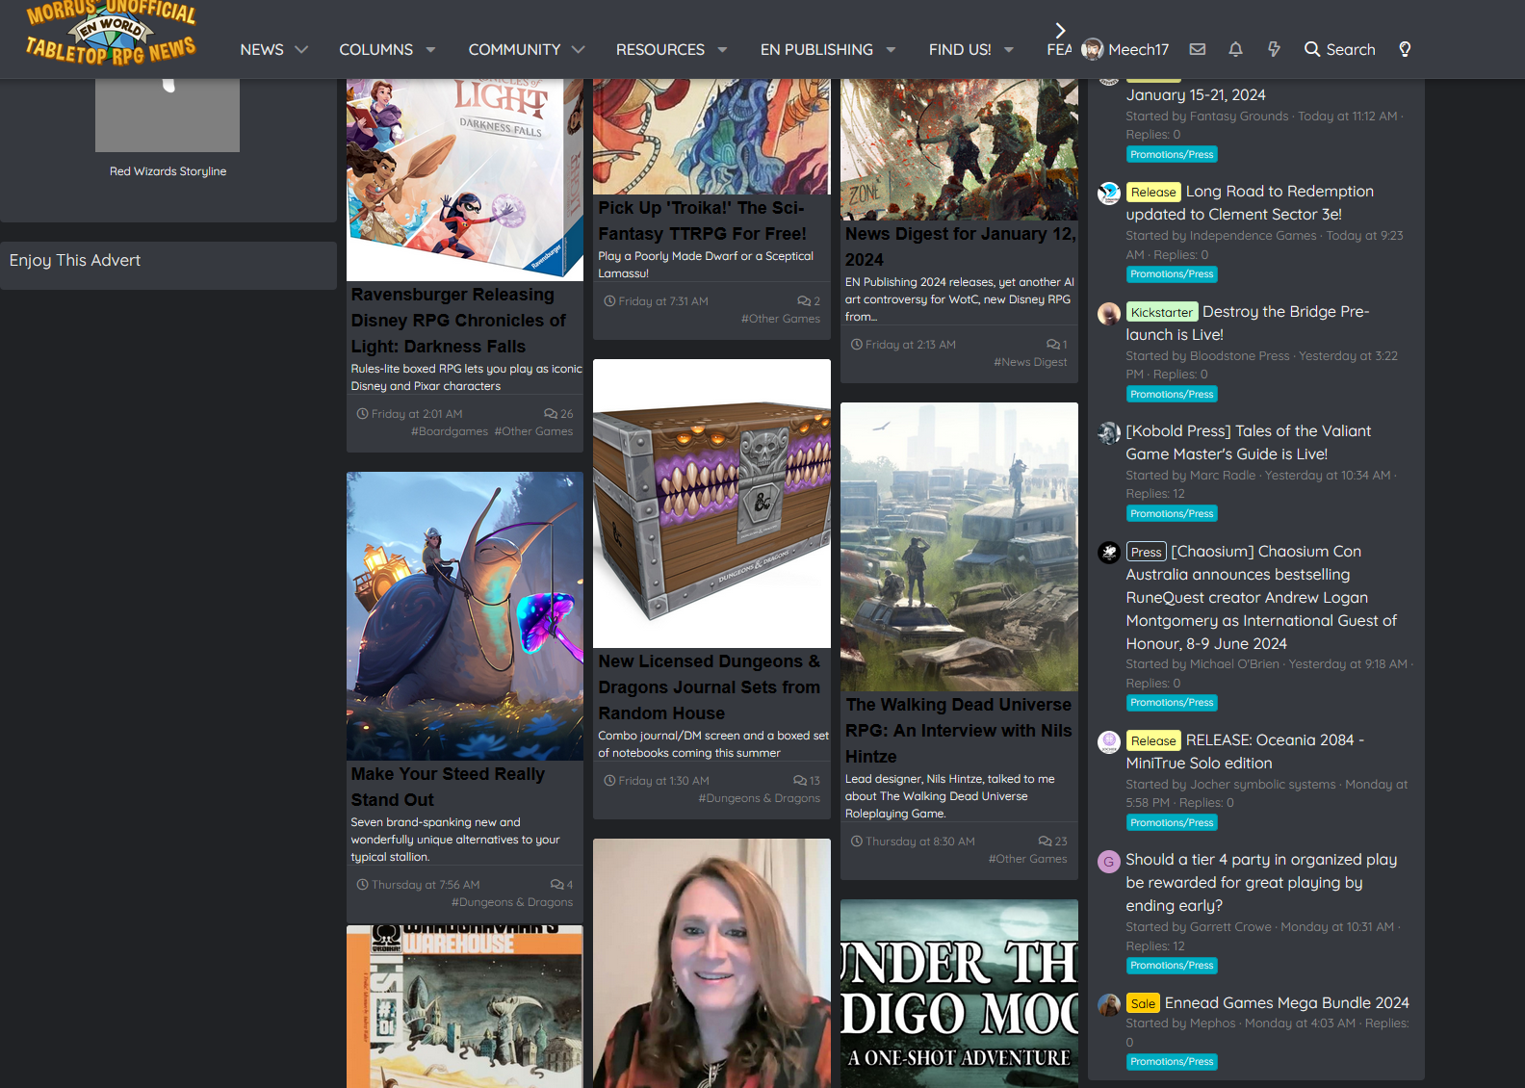The width and height of the screenshot is (1525, 1088).
Task: Open the Find Us! menu
Action: coord(959,49)
